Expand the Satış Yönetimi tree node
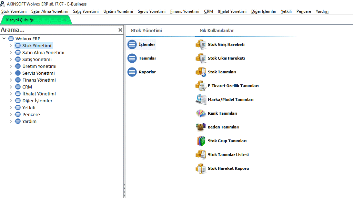This screenshot has height=198, width=353. tap(11, 59)
